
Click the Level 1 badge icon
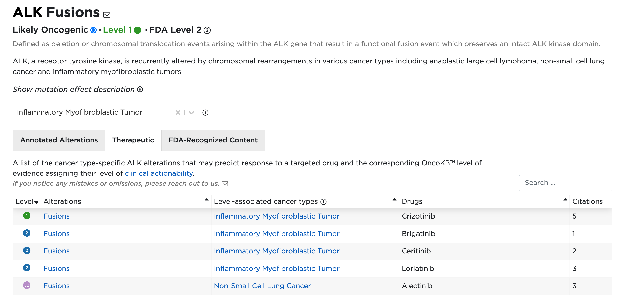coord(138,30)
